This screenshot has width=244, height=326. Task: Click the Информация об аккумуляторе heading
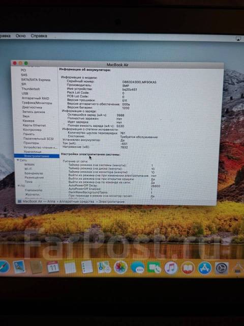click(85, 70)
